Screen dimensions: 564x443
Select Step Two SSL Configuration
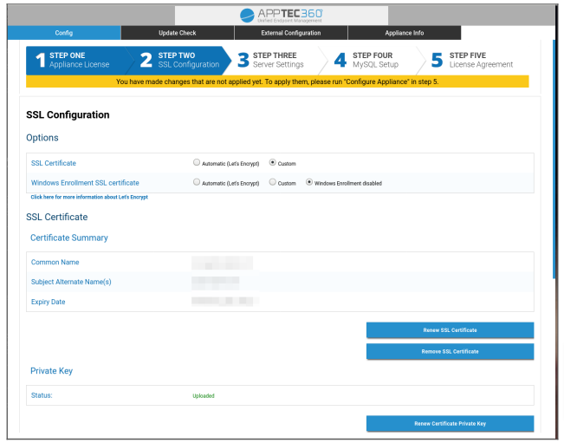180,60
